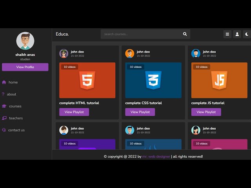Toggle dark mode with the moon icon
251x188 pixels.
coord(247,34)
